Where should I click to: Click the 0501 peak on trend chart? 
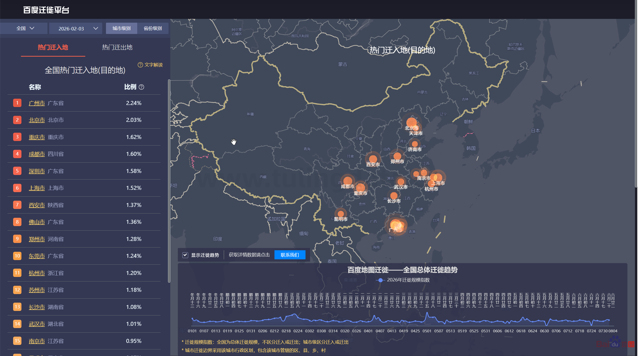[427, 313]
